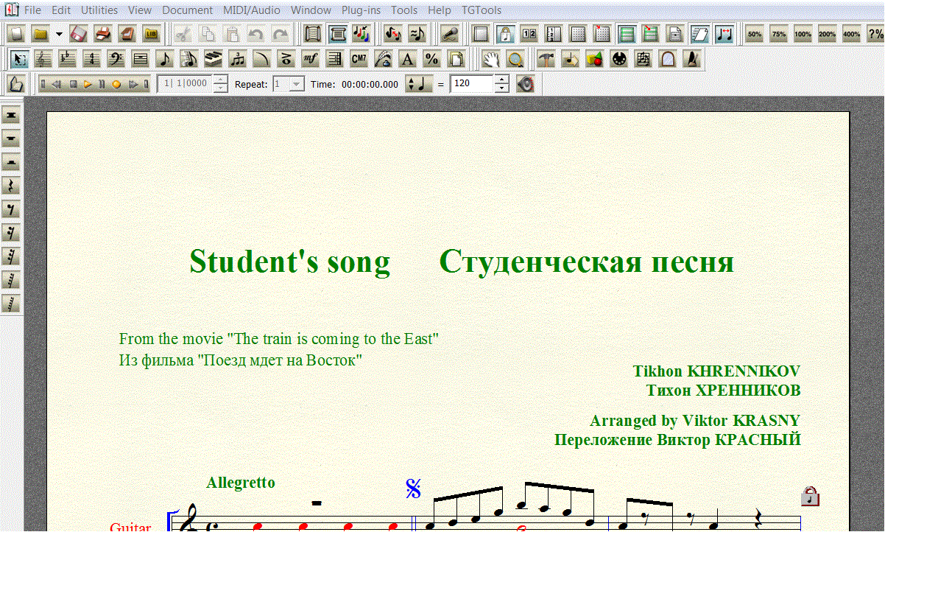This screenshot has width=938, height=602.
Task: Select the Resize percent tool
Action: [432, 59]
